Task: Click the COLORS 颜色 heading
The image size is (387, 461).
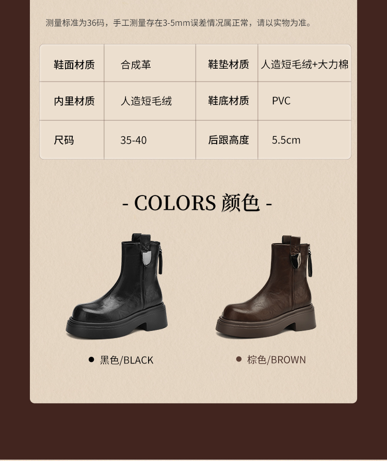Action: click(x=197, y=203)
